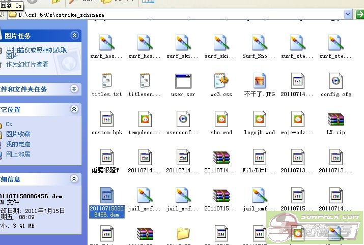Screen dimensions: 364x245
Task: Select the user.scr file icon
Action: [183, 81]
